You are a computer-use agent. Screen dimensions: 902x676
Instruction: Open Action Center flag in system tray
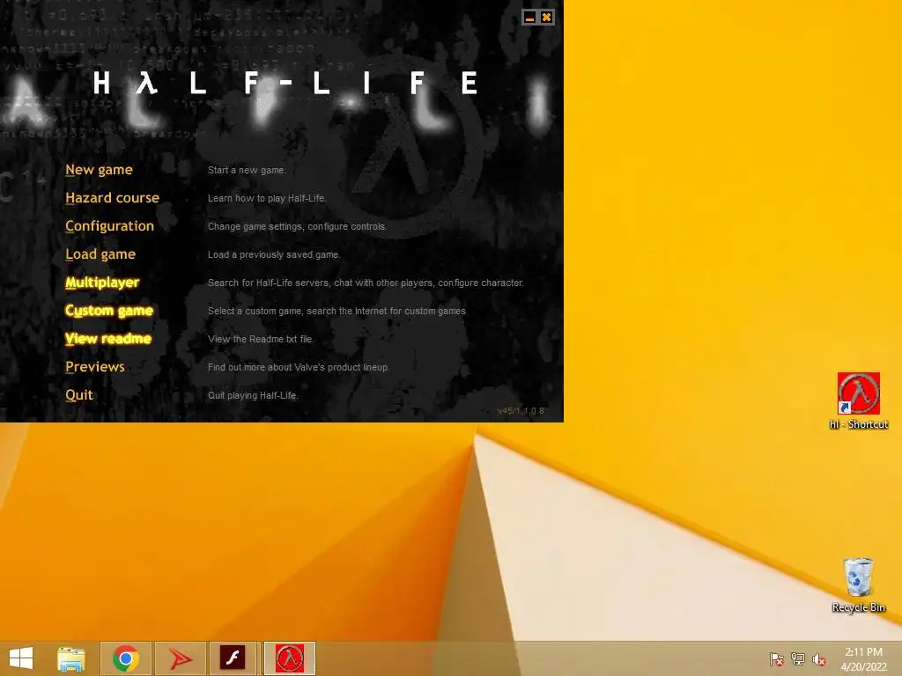tap(776, 659)
